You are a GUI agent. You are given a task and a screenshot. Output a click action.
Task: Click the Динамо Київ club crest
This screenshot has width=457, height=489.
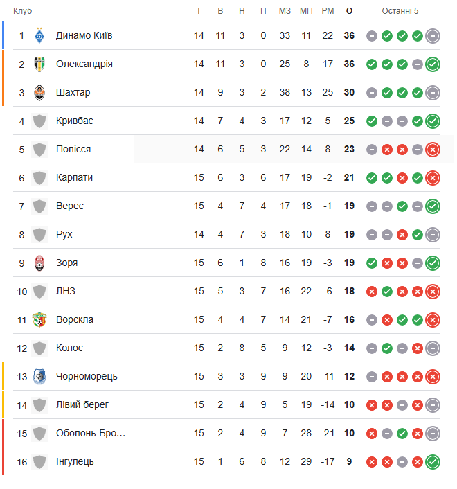click(39, 35)
